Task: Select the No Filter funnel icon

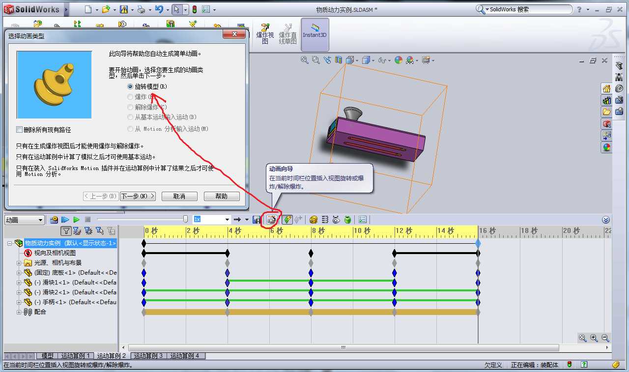Action: 66,230
